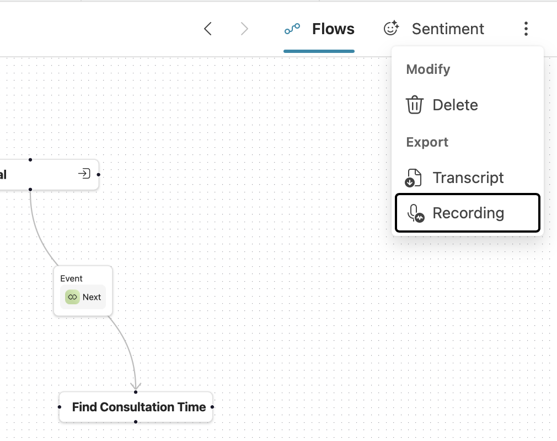The image size is (557, 441).
Task: Go back with the left chevron arrow
Action: pos(208,29)
